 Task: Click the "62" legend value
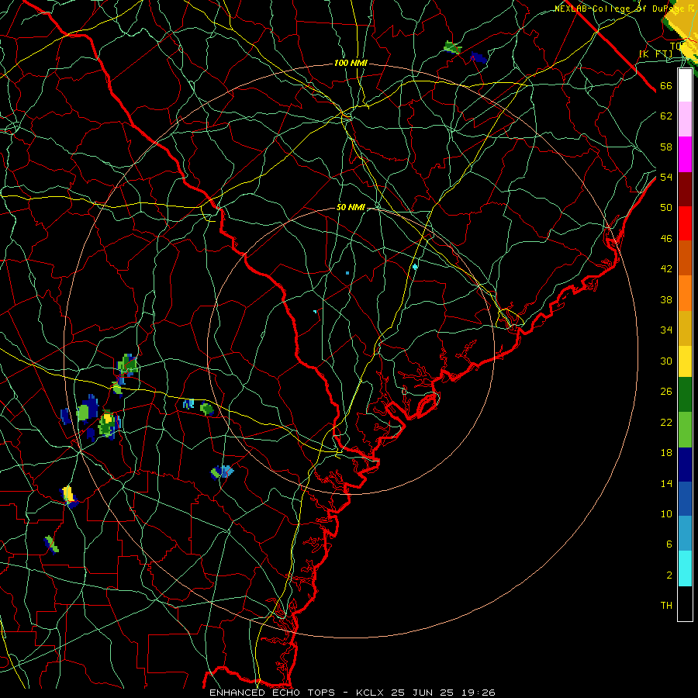click(666, 116)
